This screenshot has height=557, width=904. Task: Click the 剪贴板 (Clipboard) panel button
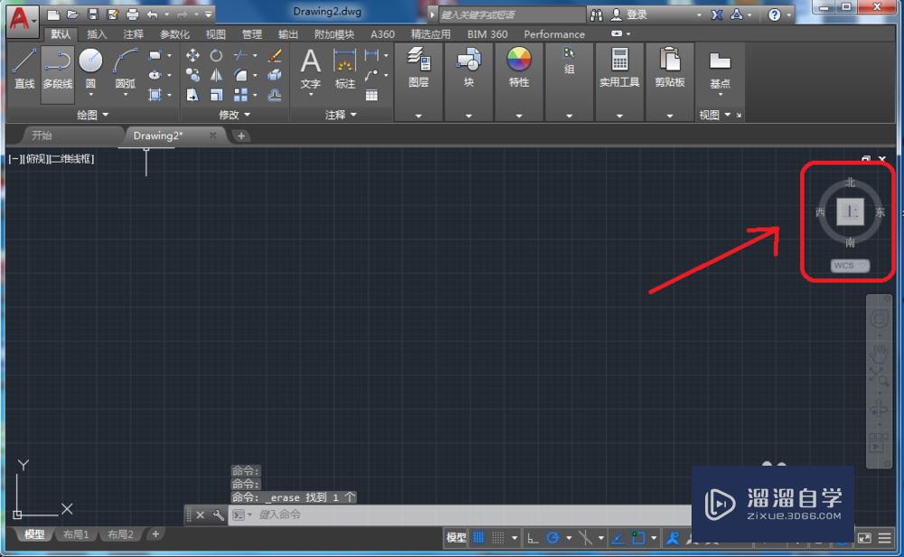point(669,68)
